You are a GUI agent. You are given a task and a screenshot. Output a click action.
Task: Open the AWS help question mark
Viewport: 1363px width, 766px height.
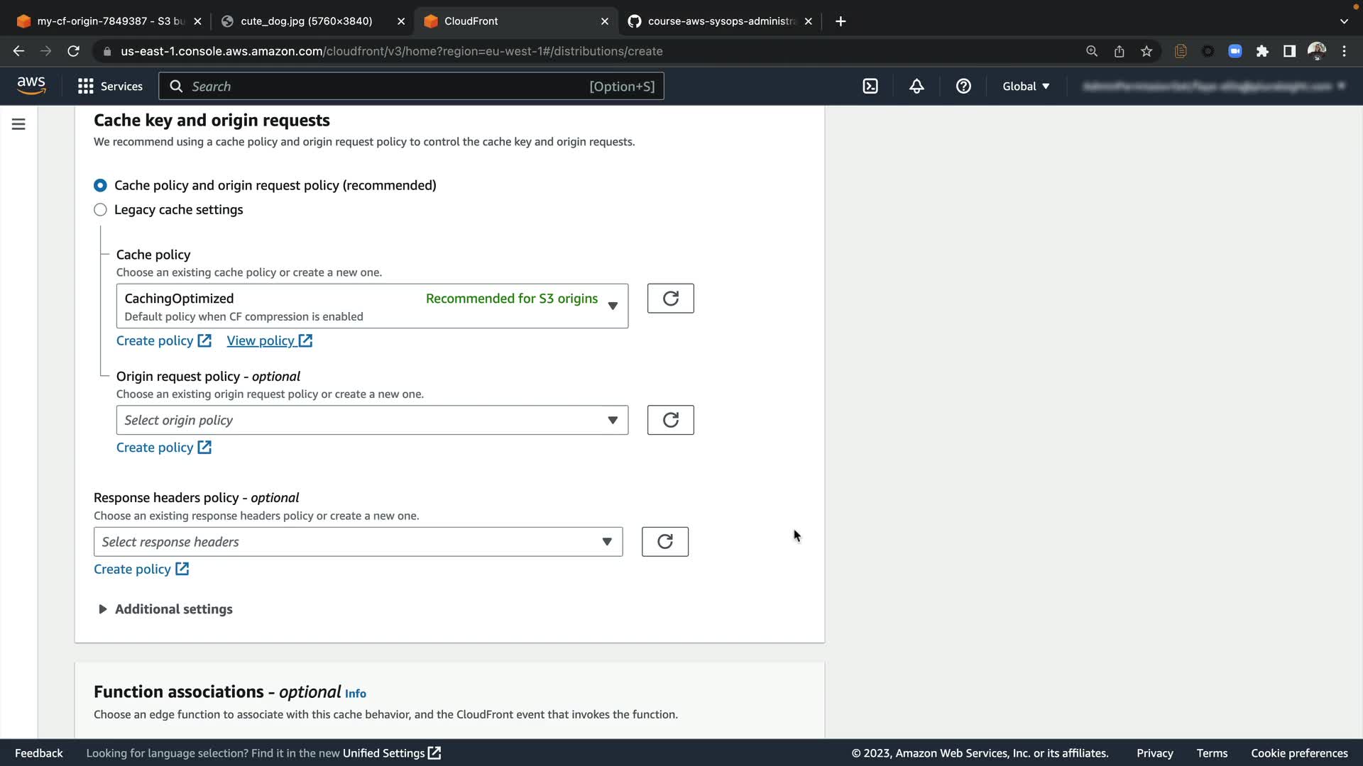pos(963,87)
